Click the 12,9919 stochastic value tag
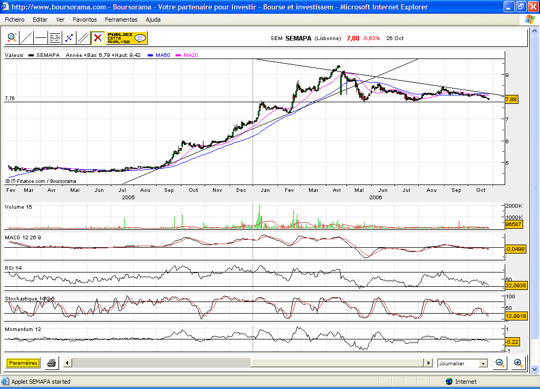The width and height of the screenshot is (540, 389). 516,316
